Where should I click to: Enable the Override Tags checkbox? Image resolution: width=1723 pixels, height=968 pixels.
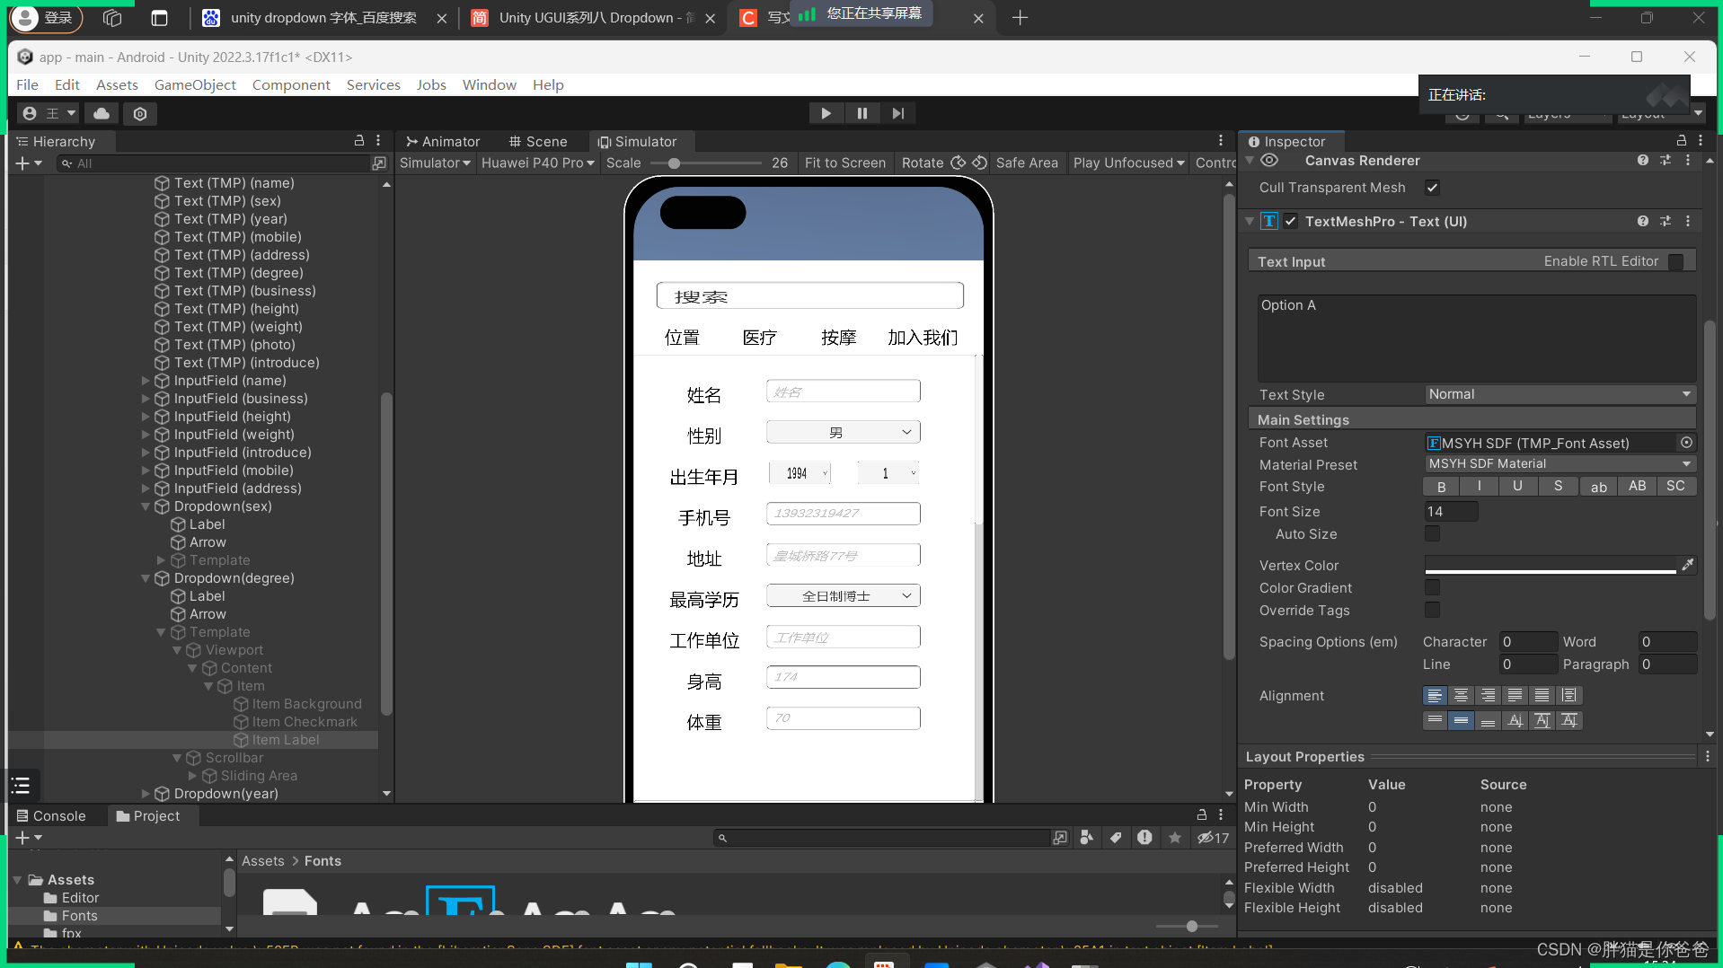point(1432,610)
